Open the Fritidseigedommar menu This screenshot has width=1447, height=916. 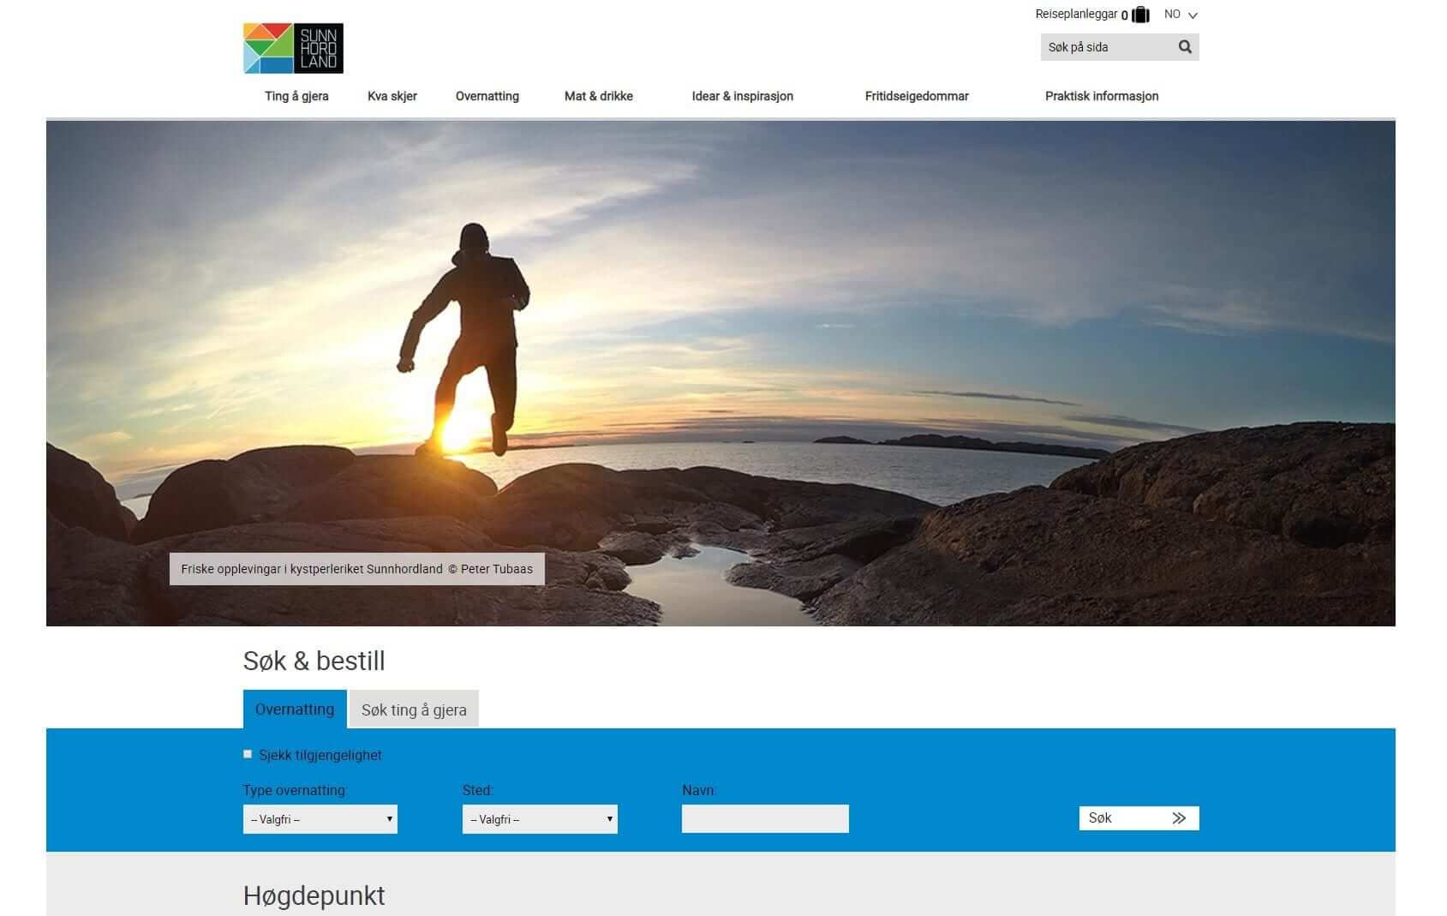[917, 96]
